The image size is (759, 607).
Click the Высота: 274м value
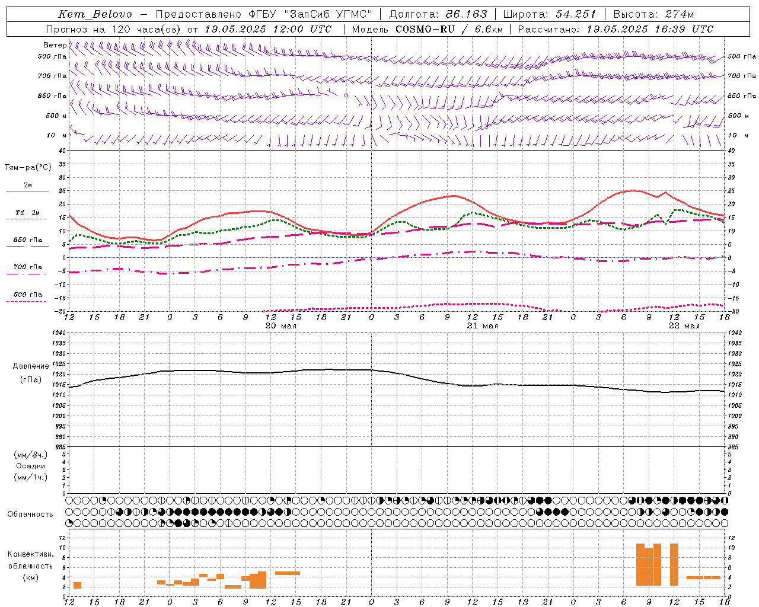click(653, 14)
